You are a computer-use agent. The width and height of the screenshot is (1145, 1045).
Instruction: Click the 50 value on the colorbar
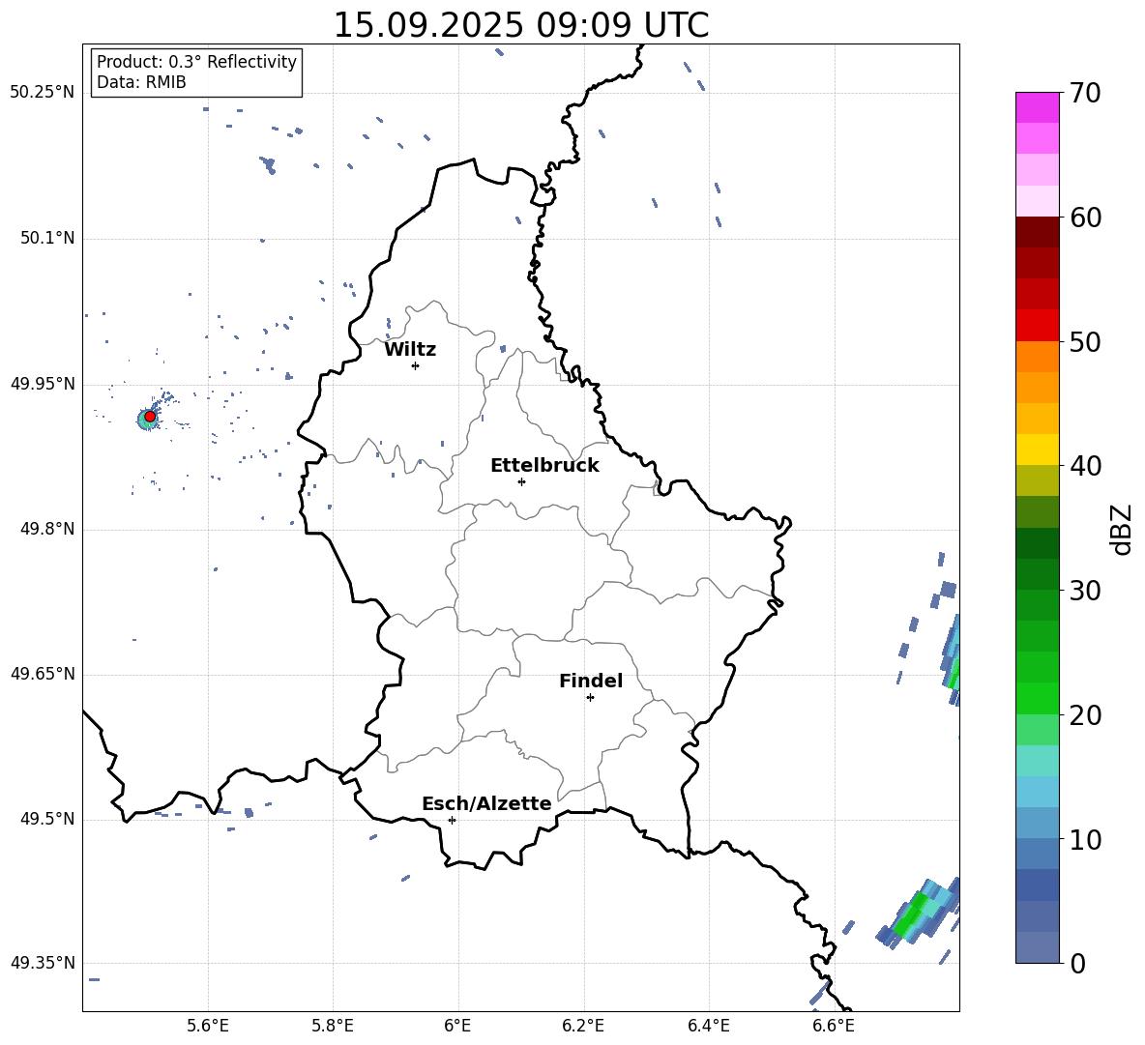(1085, 342)
